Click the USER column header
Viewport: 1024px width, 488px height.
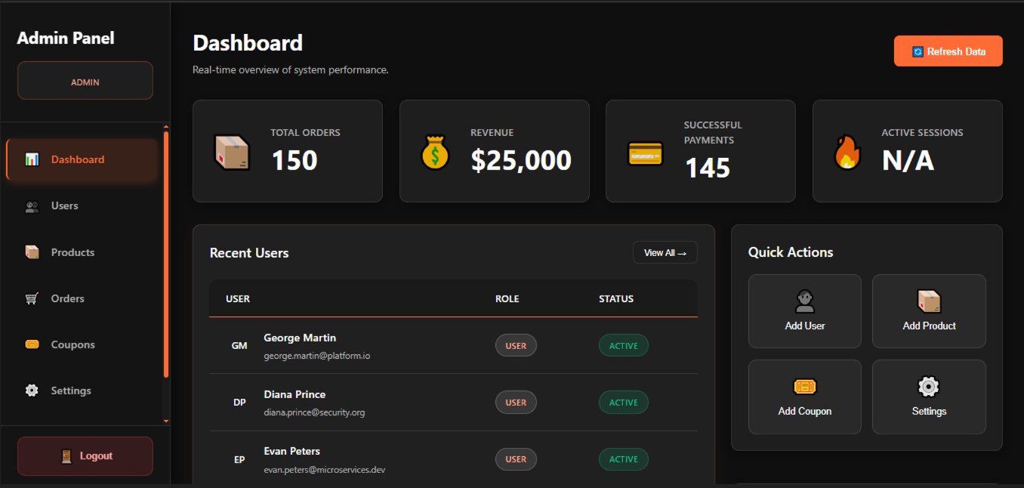pos(238,299)
